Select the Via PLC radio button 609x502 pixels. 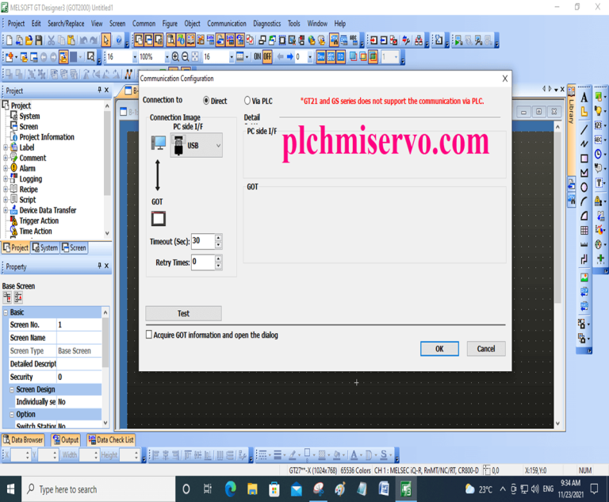point(247,101)
